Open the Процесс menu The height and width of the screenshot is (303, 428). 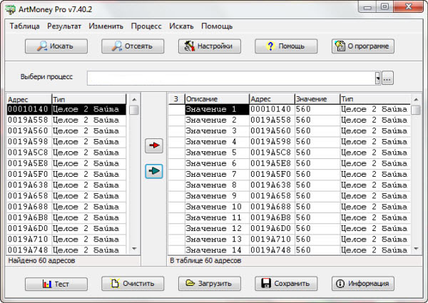click(x=146, y=26)
